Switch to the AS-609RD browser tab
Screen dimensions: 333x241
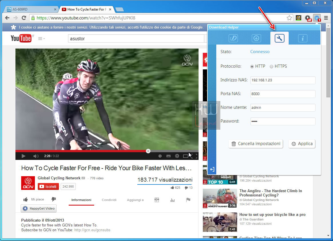31,9
